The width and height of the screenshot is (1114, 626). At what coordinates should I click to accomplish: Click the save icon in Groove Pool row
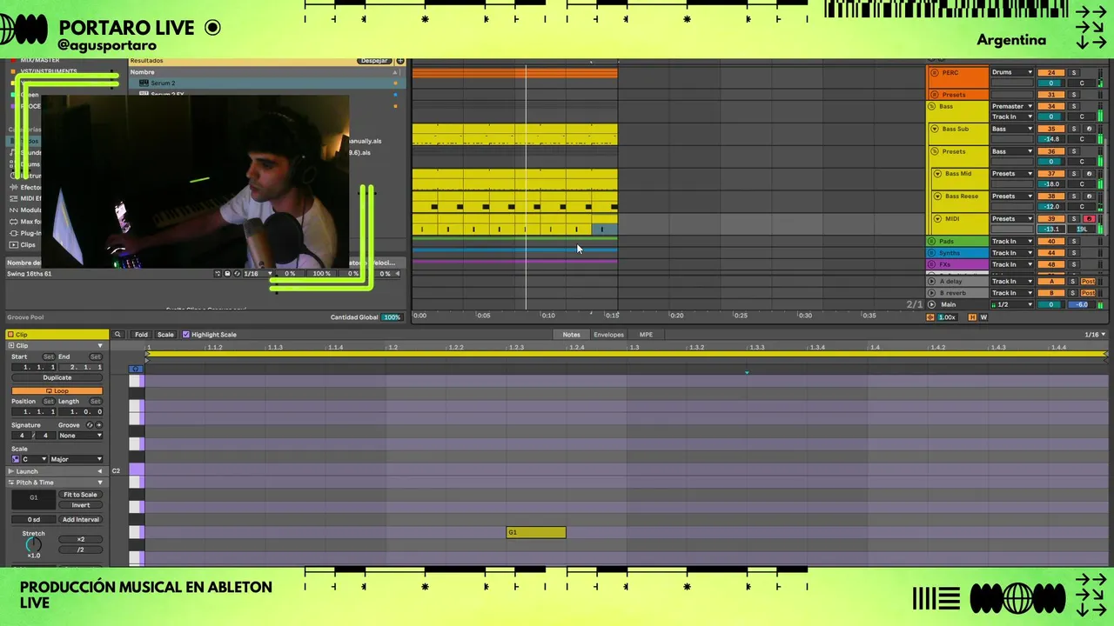click(227, 274)
